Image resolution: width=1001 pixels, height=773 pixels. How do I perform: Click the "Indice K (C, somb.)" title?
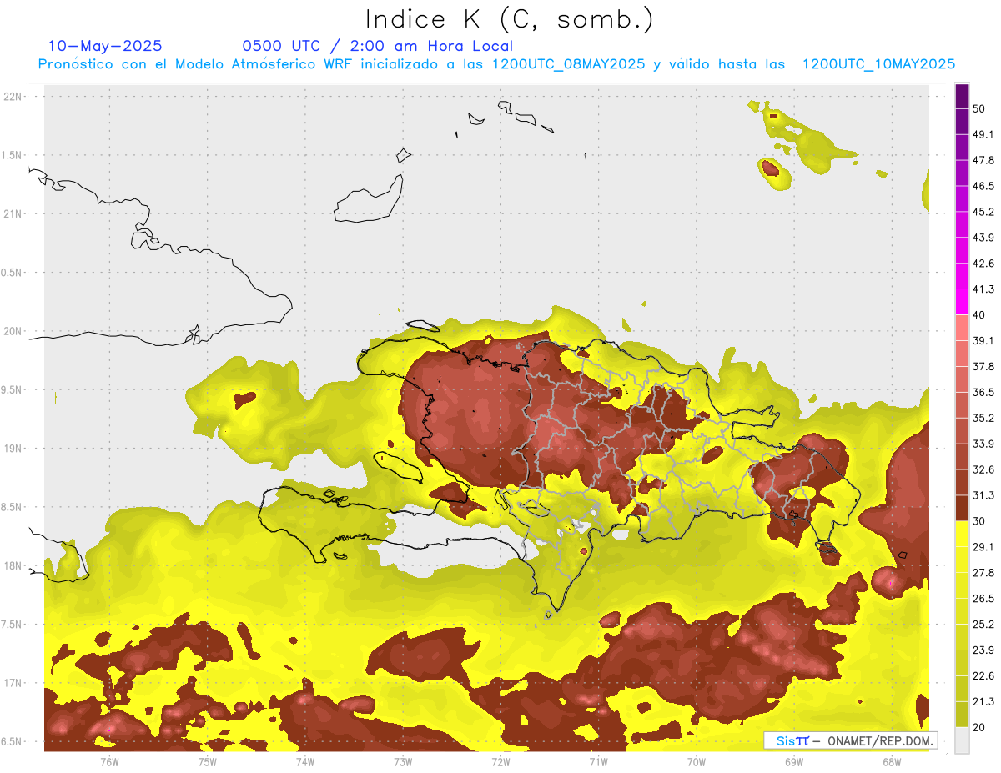(x=509, y=19)
